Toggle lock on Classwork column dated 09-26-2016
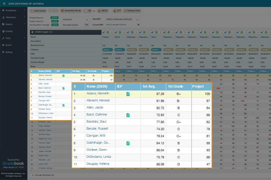 [x=165, y=32]
